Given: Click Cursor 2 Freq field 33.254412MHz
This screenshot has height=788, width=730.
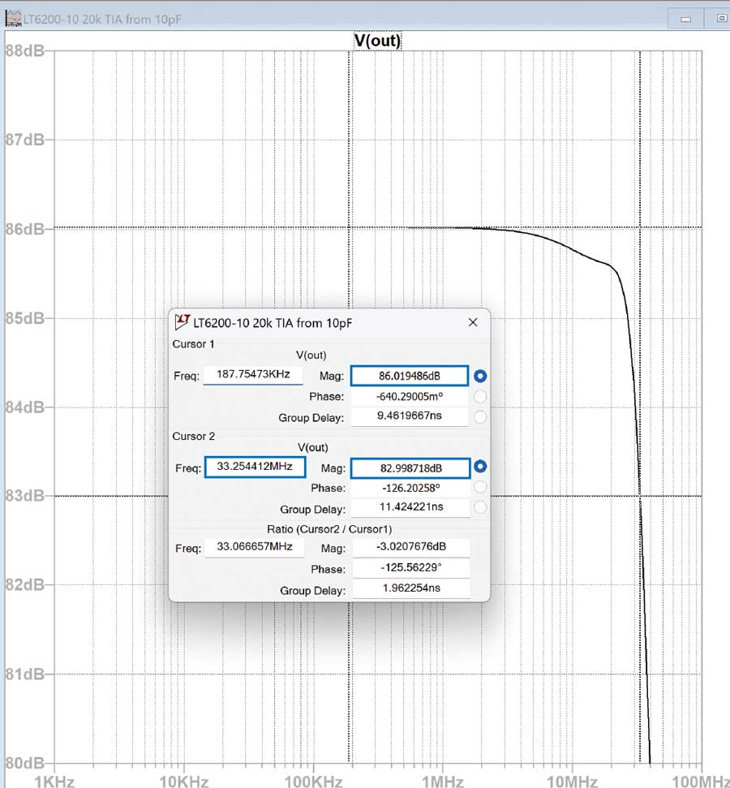Looking at the screenshot, I should [x=255, y=467].
